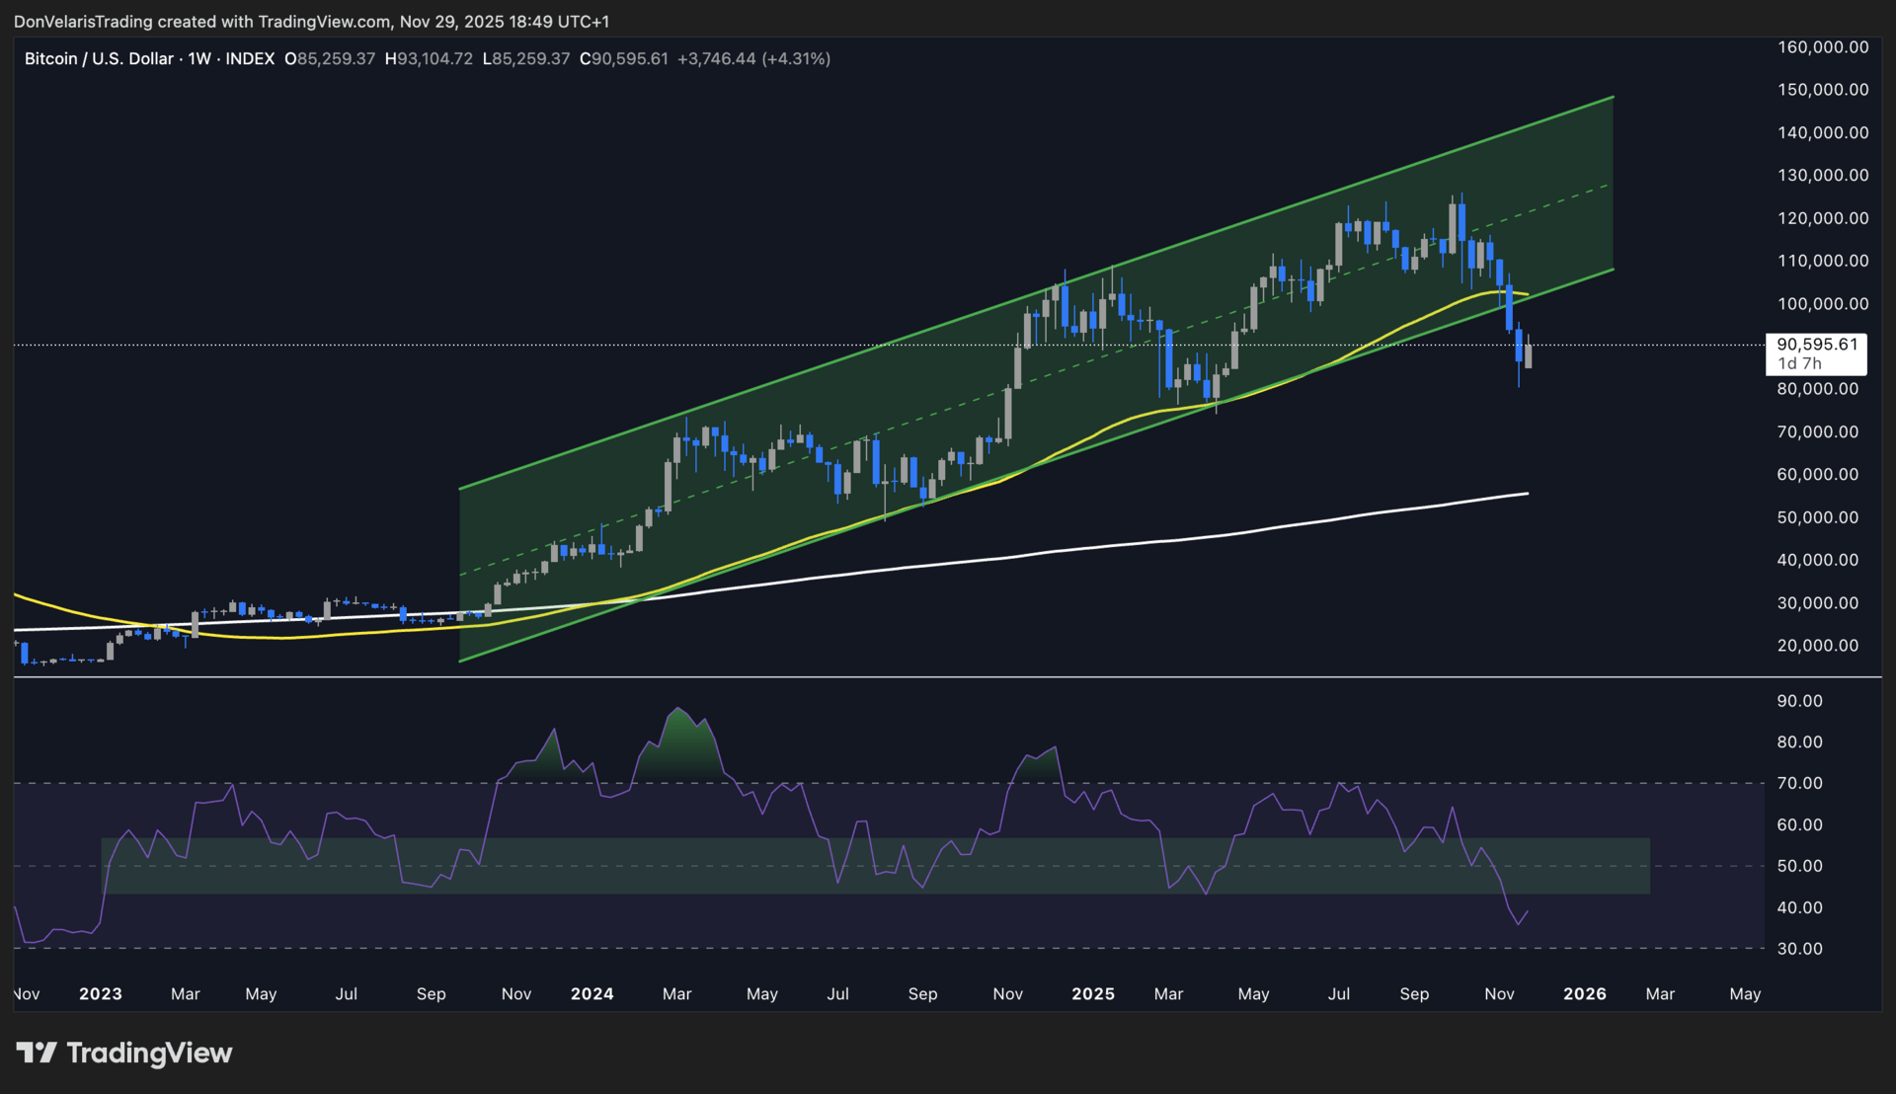The image size is (1896, 1094).
Task: Click the 1d 7h countdown label
Action: coord(1799,363)
